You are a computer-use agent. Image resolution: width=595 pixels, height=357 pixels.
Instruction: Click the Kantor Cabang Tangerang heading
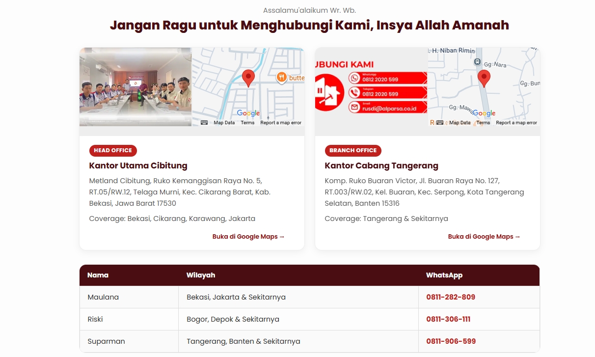click(x=381, y=166)
